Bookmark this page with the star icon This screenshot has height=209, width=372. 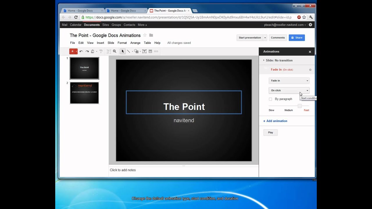tap(304, 17)
